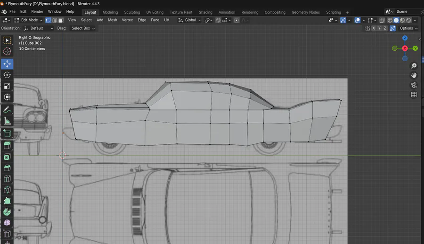Image resolution: width=424 pixels, height=244 pixels.
Task: Select the Loop Cut tool
Action: click(x=7, y=179)
